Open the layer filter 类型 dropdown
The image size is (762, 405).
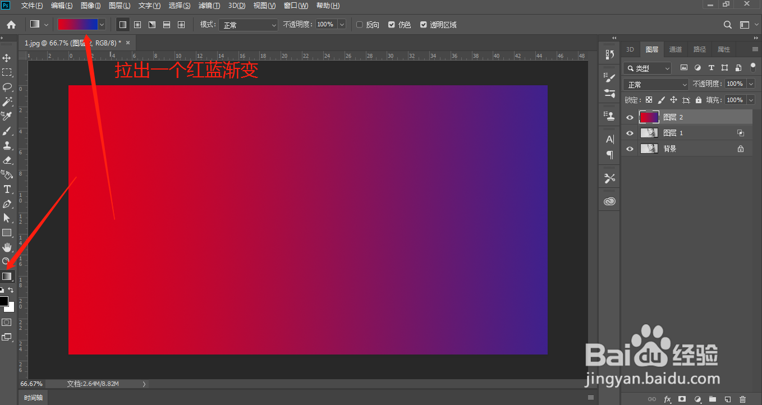point(647,68)
